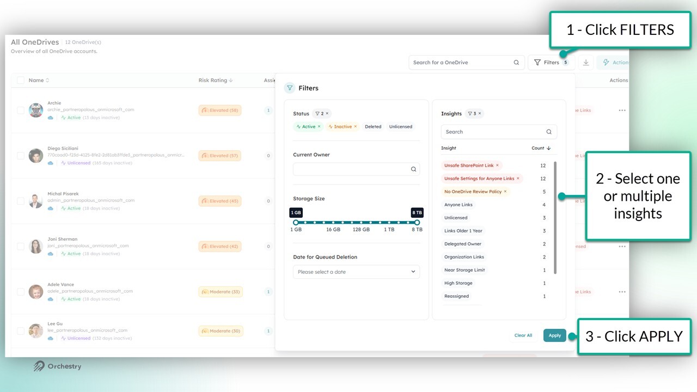Screen dimensions: 697x392
Task: Click Joni Sherman's avatar
Action: (x=36, y=246)
